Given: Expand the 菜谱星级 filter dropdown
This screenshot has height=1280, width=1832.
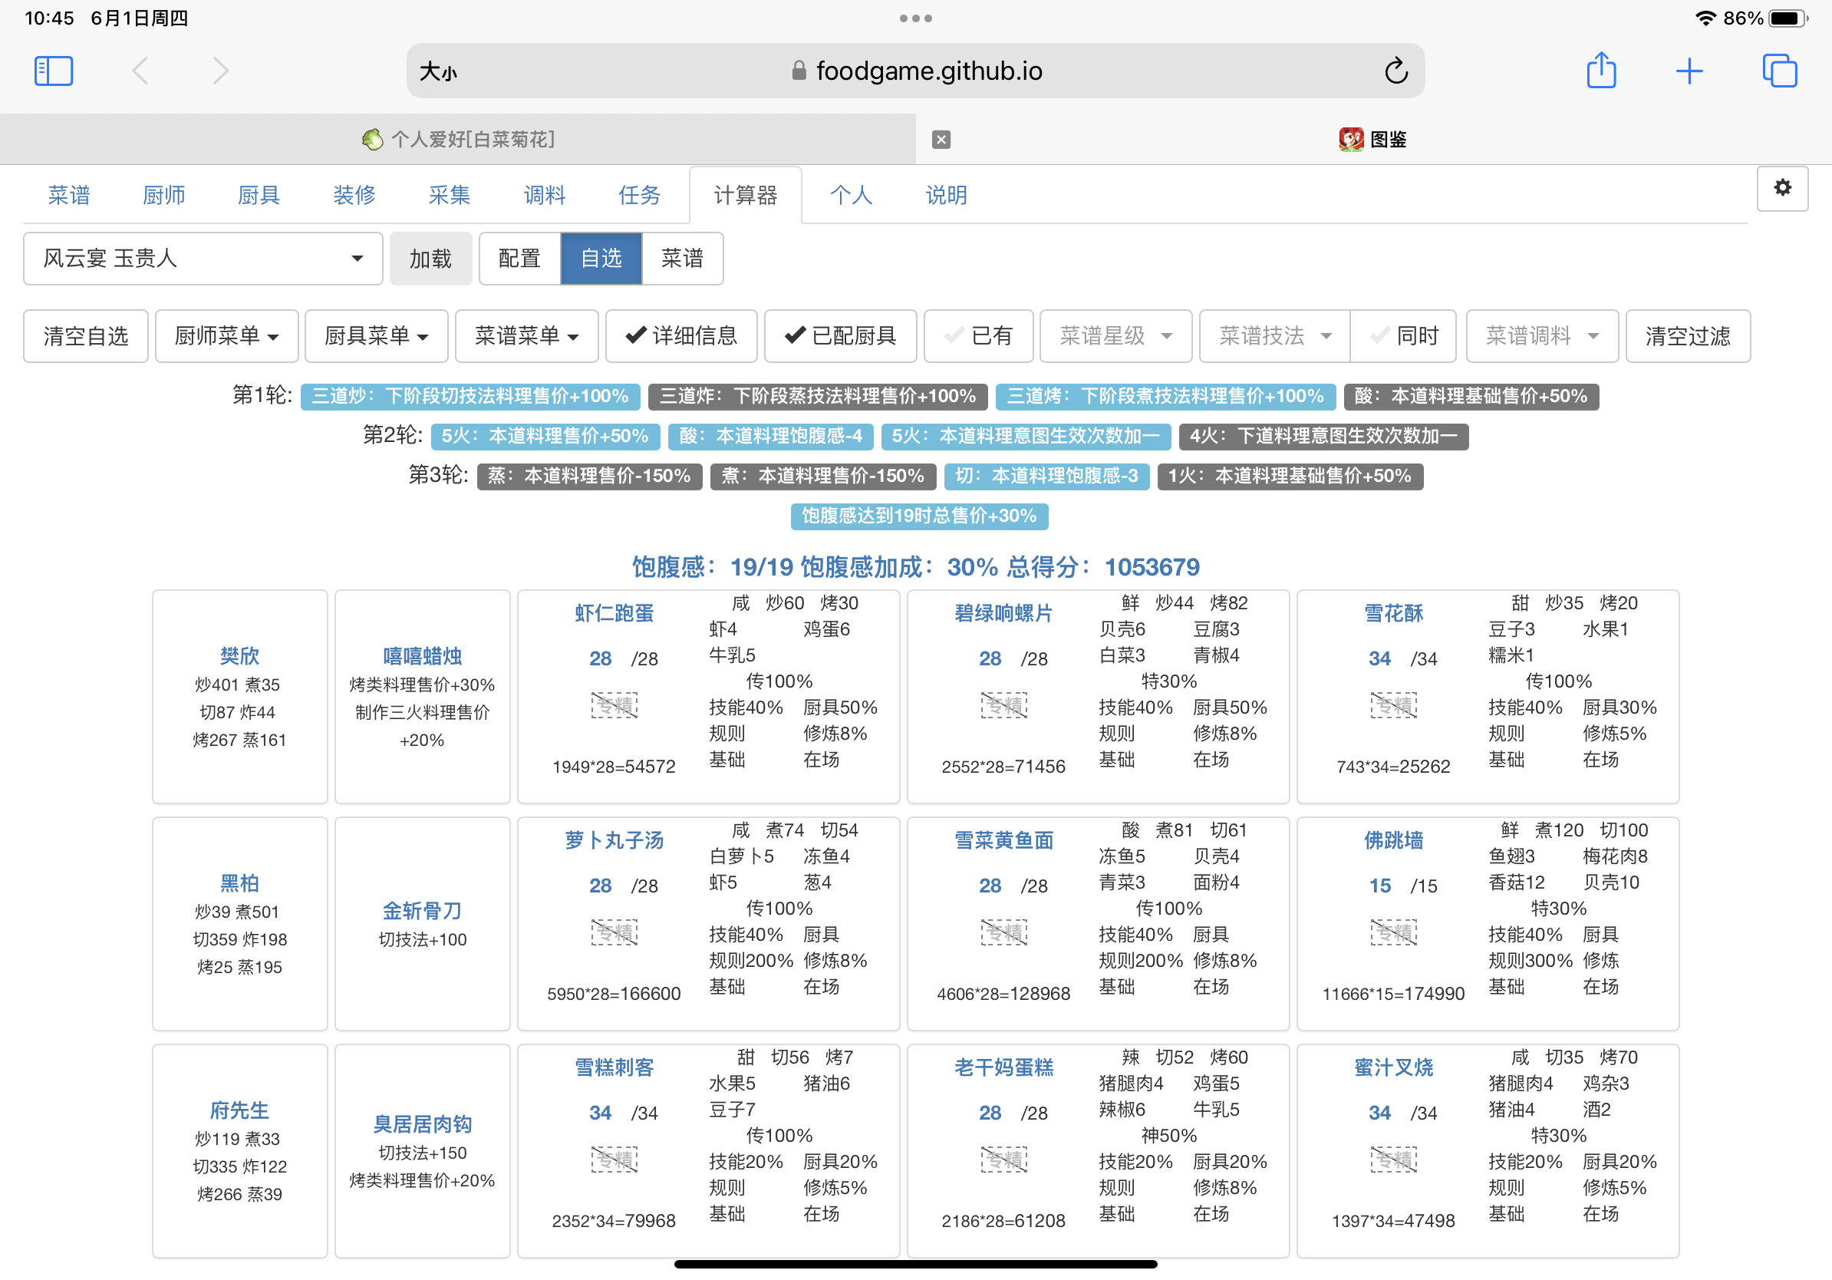Looking at the screenshot, I should tap(1115, 336).
